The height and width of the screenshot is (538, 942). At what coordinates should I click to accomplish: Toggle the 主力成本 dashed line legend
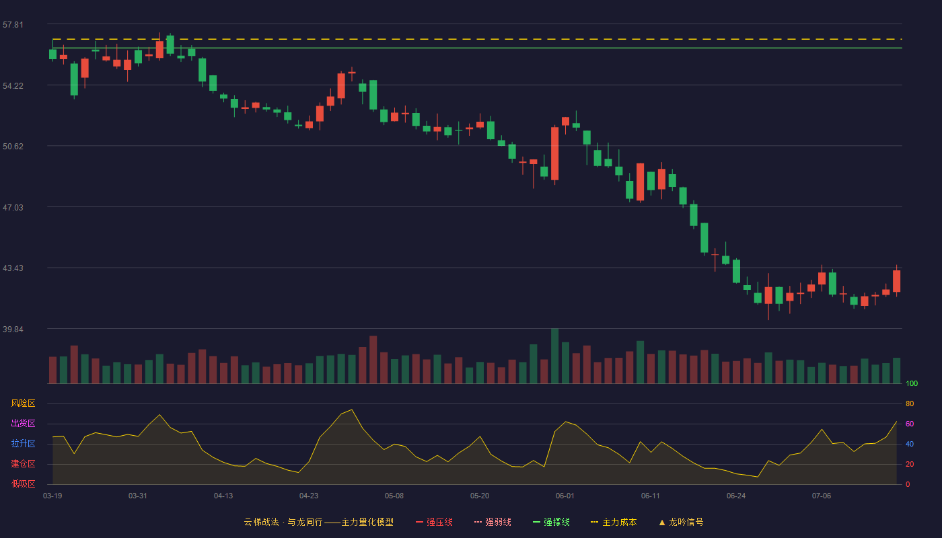[x=614, y=522]
